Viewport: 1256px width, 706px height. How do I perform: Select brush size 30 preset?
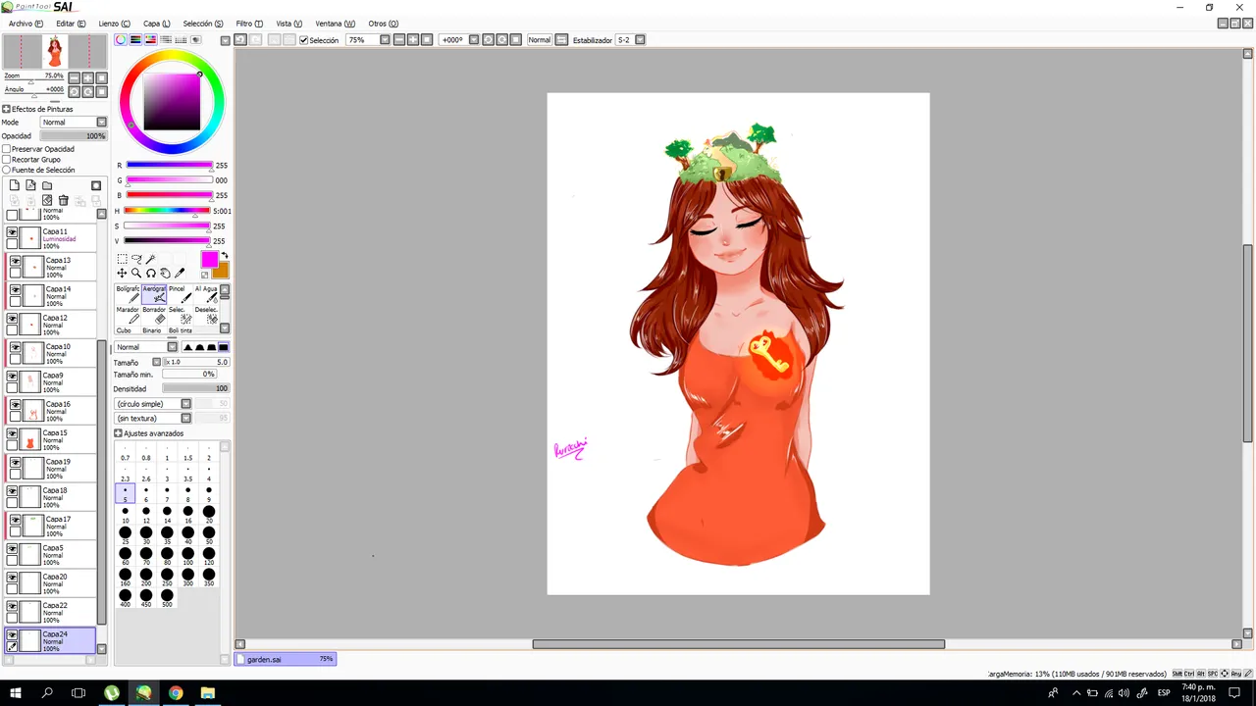pos(146,534)
